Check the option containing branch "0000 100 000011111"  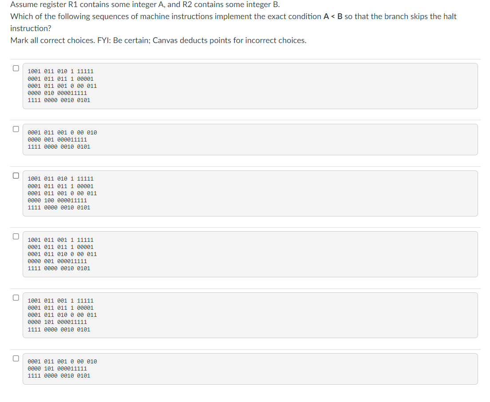click(x=16, y=175)
